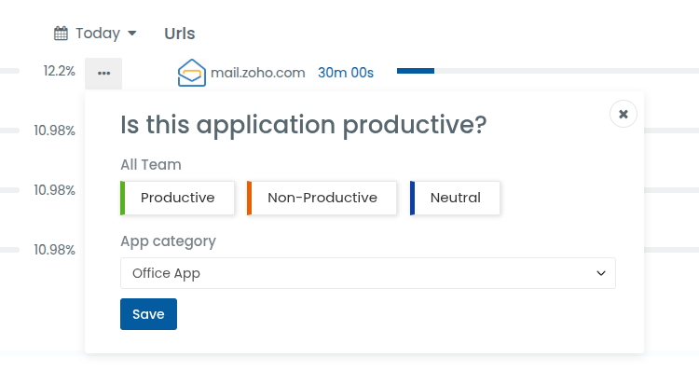Click the App category field label
This screenshot has height=385, width=699.
(168, 241)
